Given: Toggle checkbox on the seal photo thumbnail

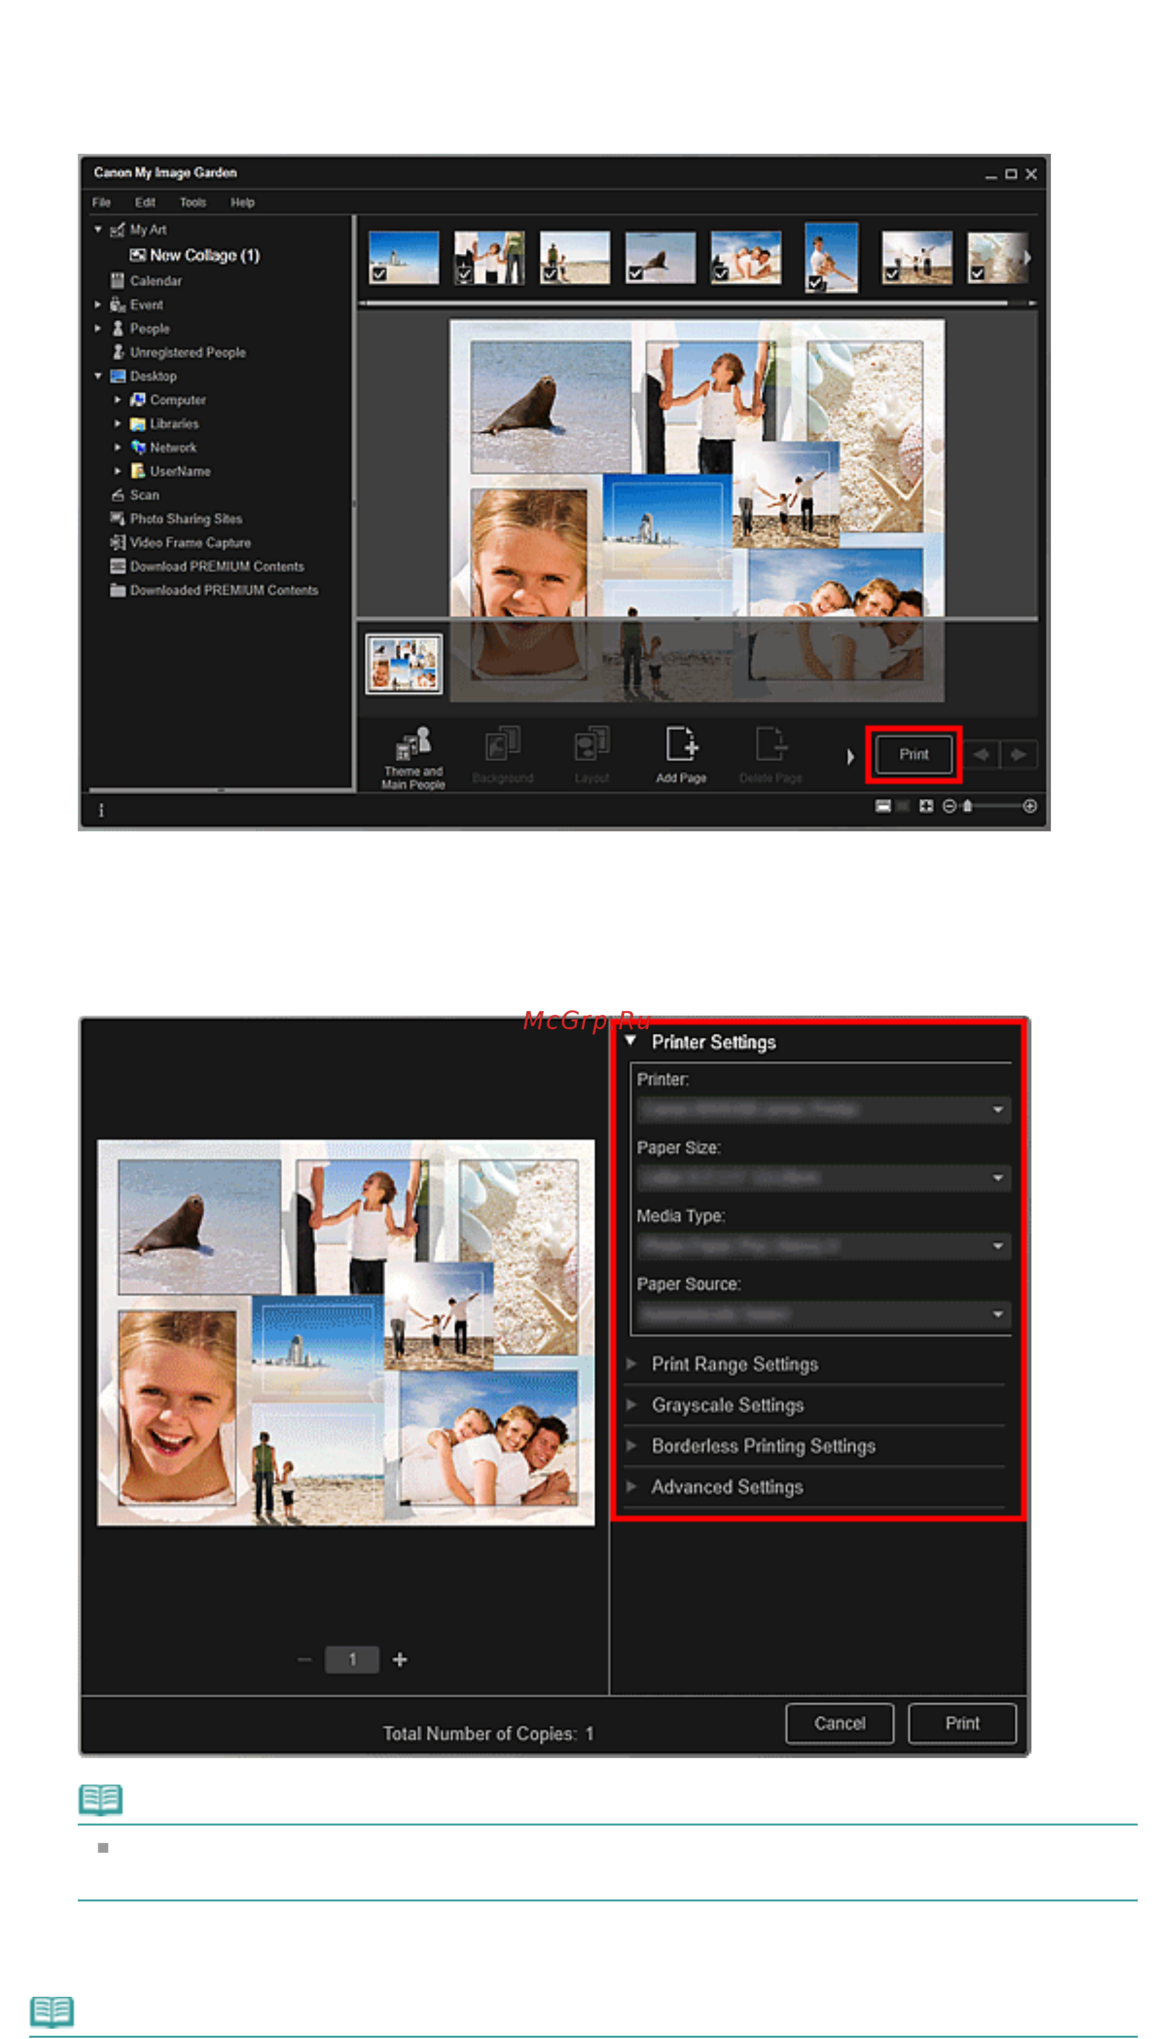Looking at the screenshot, I should point(635,275).
